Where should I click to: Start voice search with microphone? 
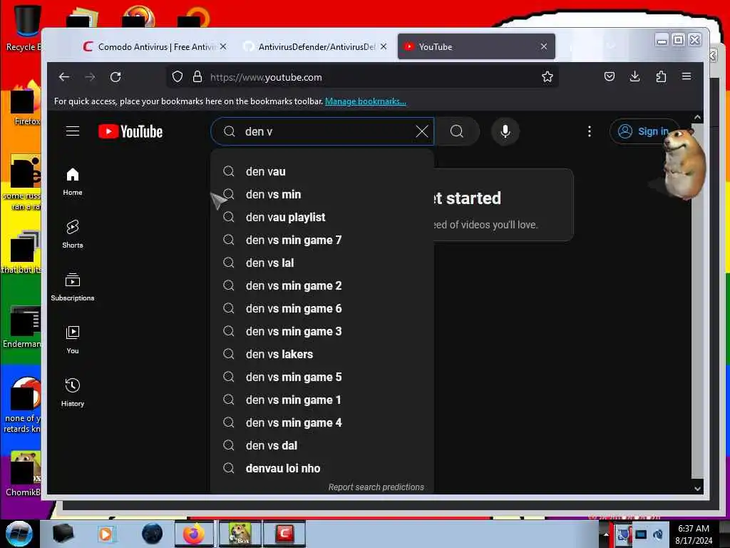505,131
